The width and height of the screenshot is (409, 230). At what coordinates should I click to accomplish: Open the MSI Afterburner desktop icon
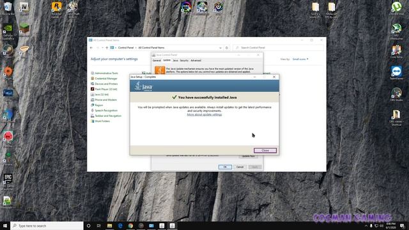click(x=396, y=31)
